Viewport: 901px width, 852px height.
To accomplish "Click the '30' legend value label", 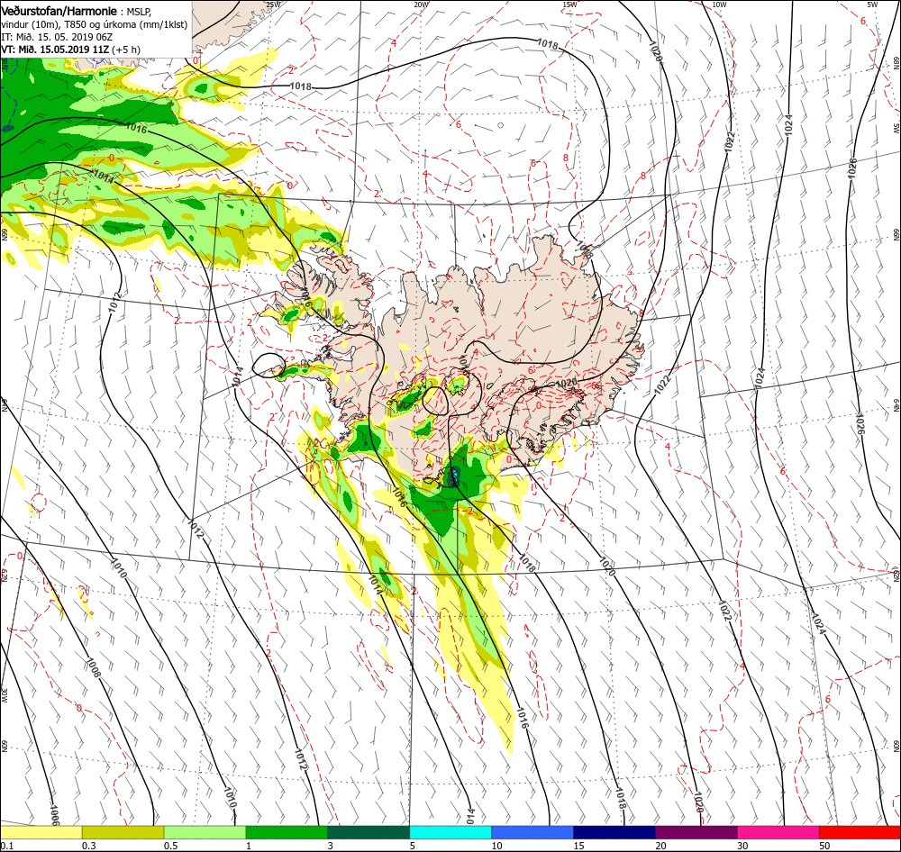I will click(x=743, y=846).
